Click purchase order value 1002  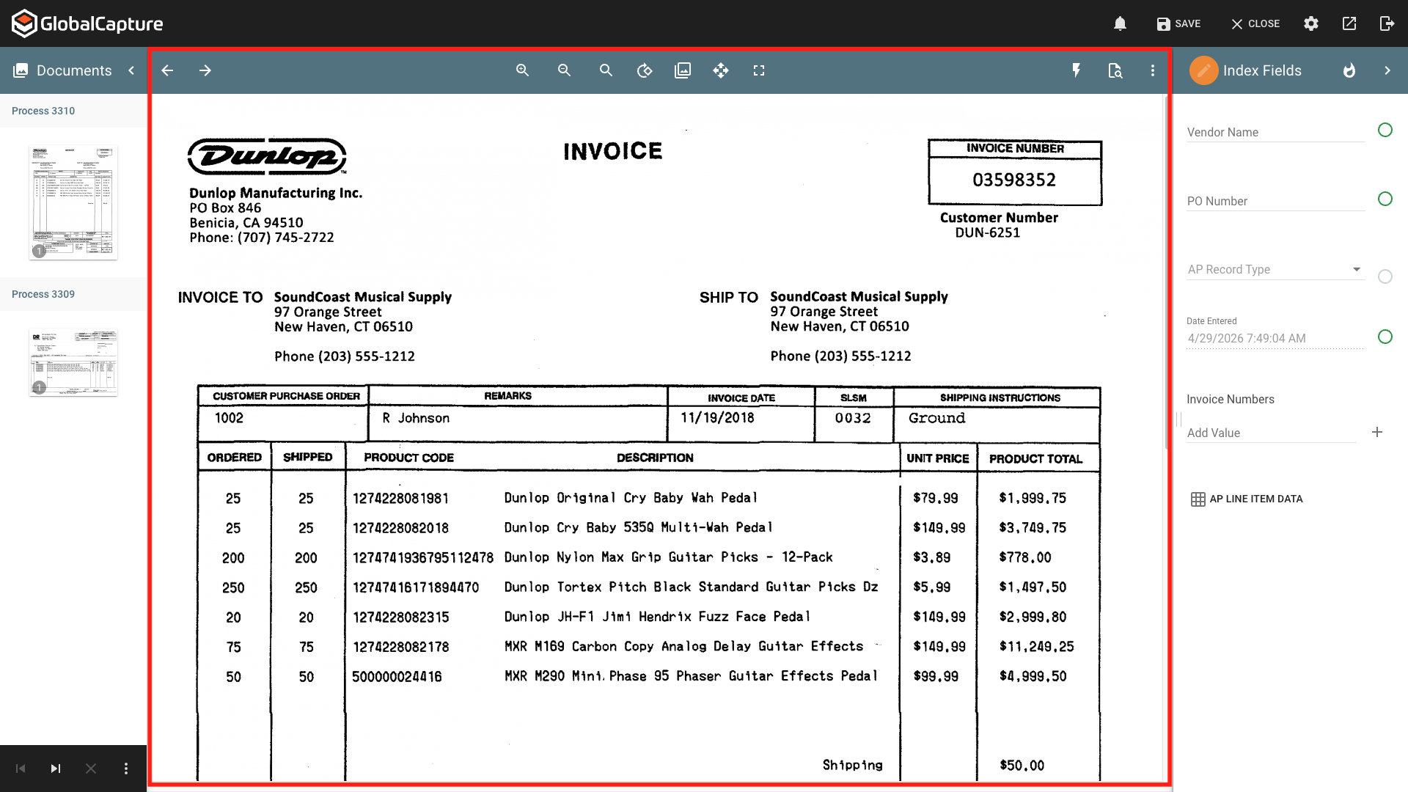pyautogui.click(x=229, y=418)
